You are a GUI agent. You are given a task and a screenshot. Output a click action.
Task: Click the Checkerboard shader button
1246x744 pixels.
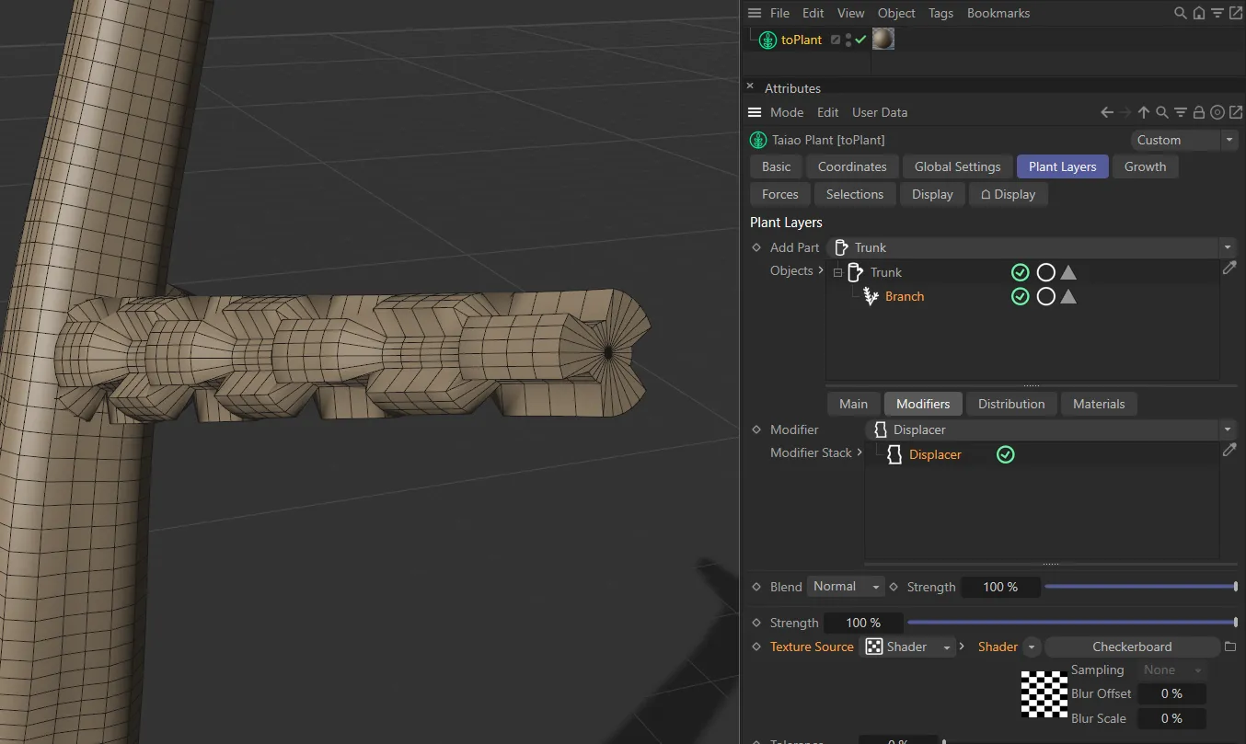pyautogui.click(x=1132, y=647)
